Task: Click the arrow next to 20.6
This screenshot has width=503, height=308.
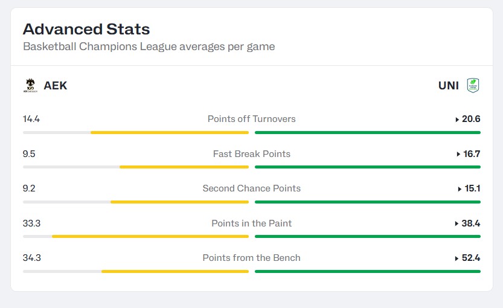Action: (457, 120)
